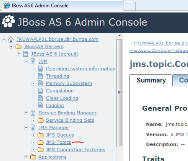Switch to the Summary tab

coord(151,80)
